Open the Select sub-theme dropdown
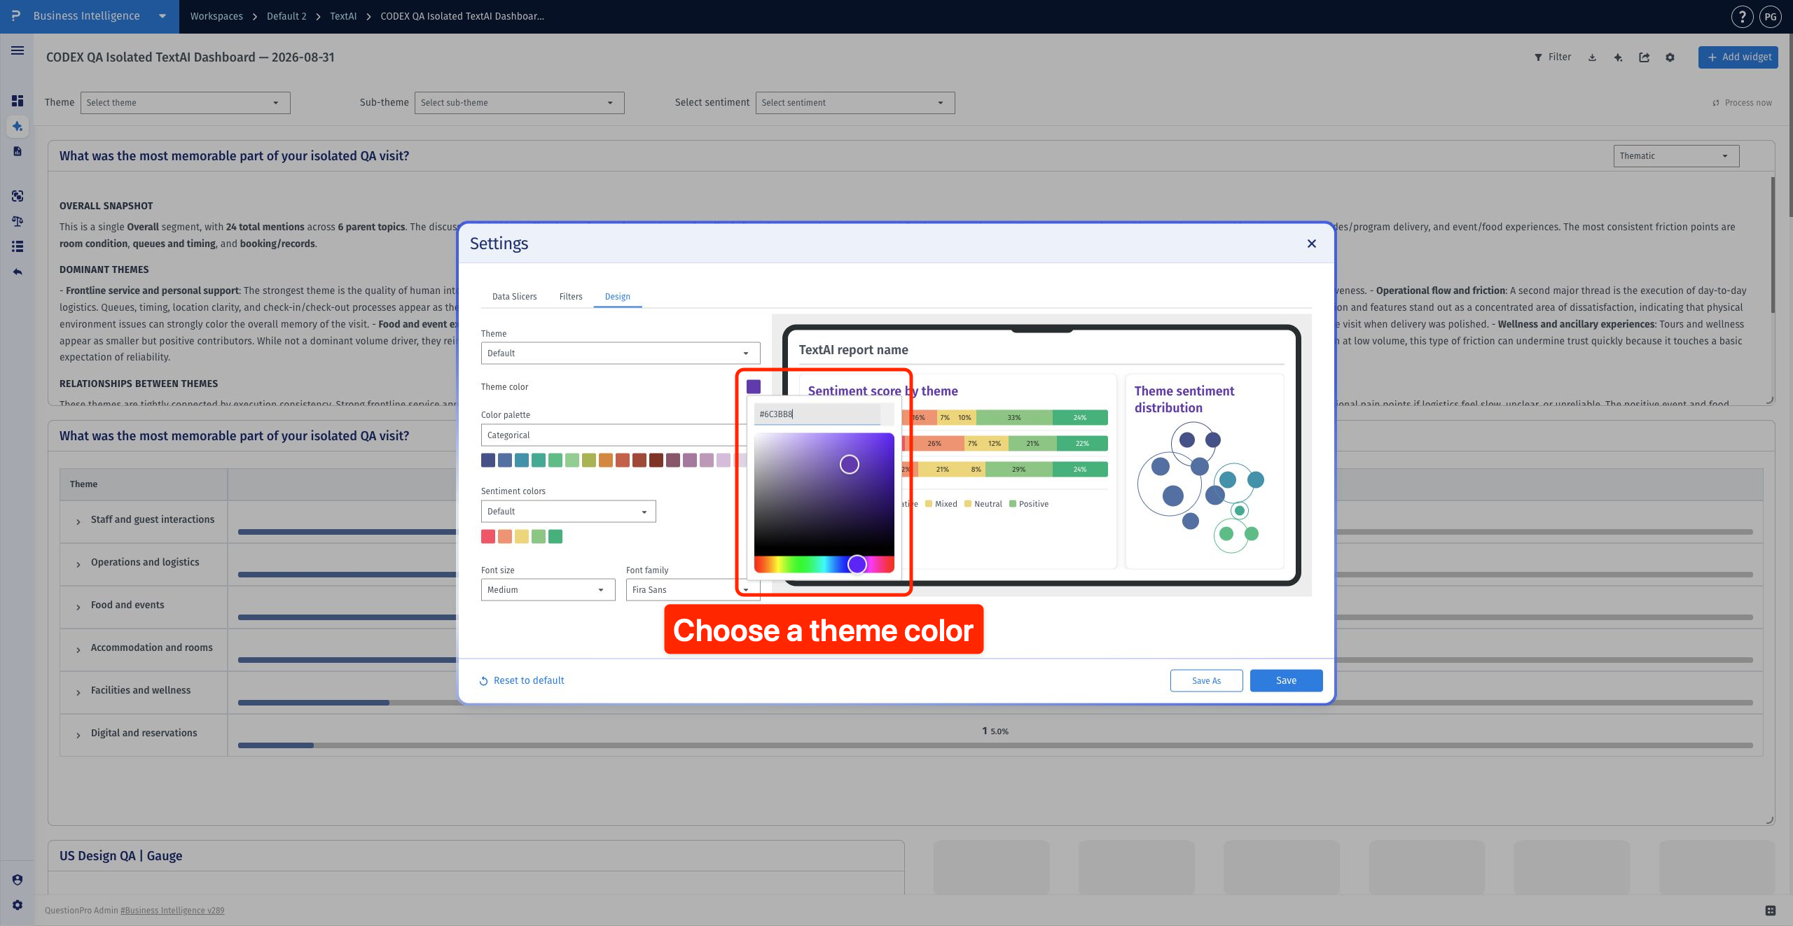The image size is (1793, 926). (x=519, y=103)
